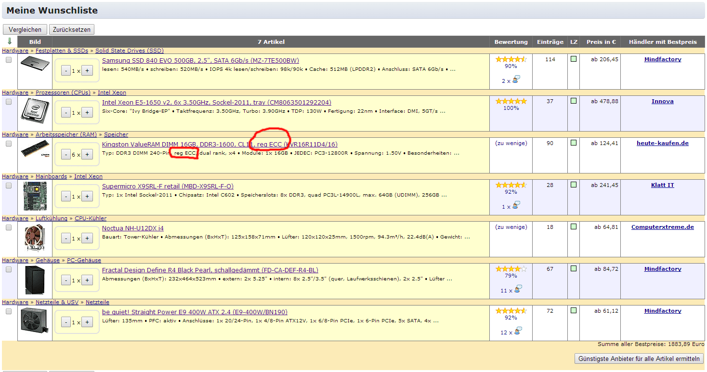Click the Preis in € column header
The height and width of the screenshot is (372, 707).
click(601, 42)
